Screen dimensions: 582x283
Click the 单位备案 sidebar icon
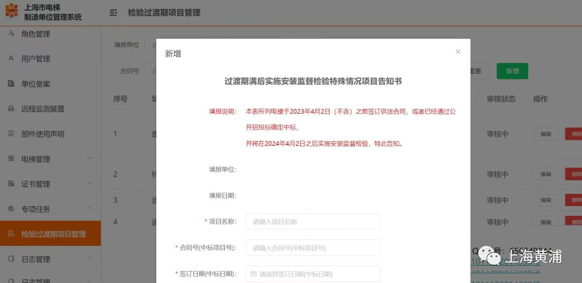click(11, 84)
